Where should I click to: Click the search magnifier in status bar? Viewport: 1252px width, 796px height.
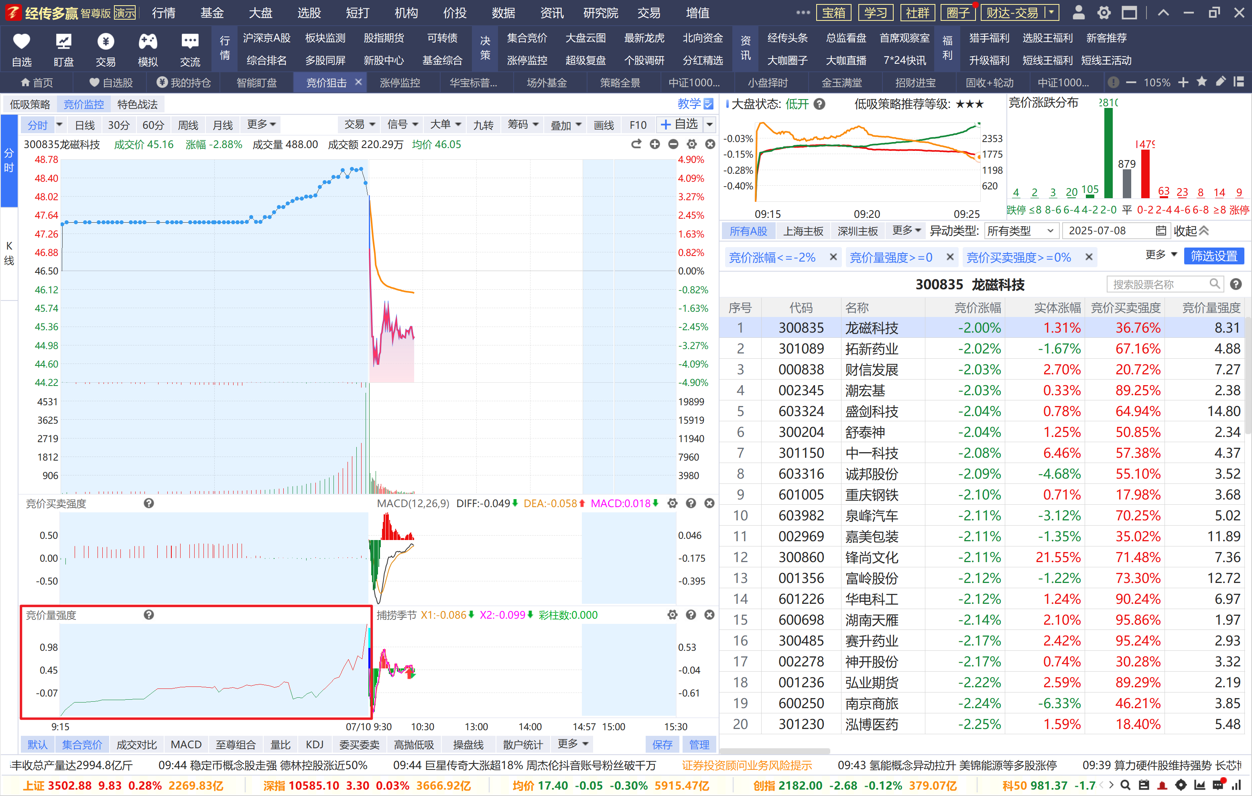point(1125,785)
